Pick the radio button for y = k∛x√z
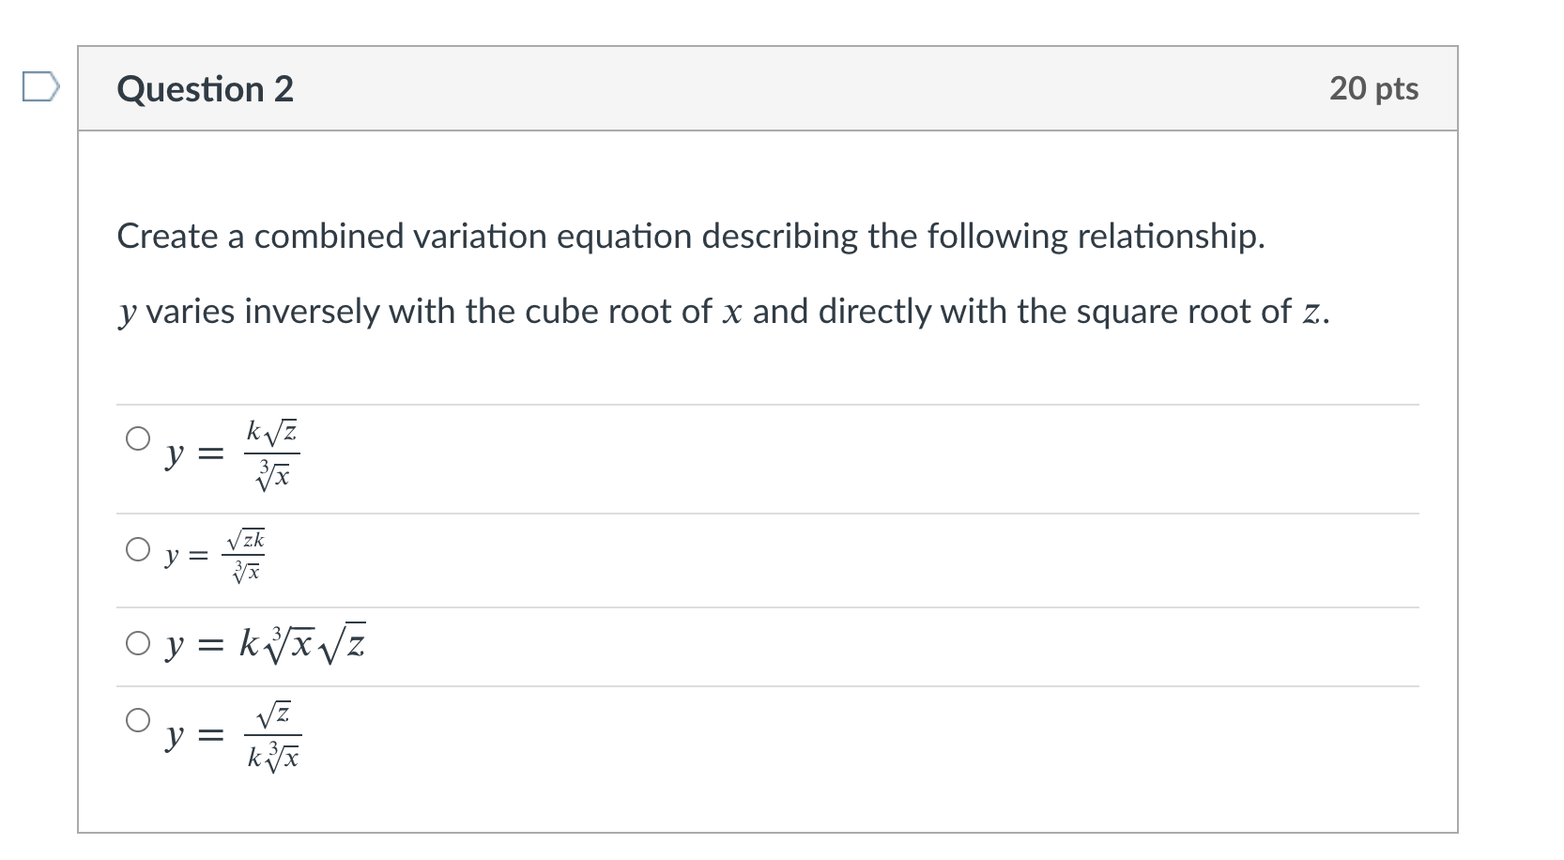Viewport: 1564px width, 860px height. coord(138,644)
